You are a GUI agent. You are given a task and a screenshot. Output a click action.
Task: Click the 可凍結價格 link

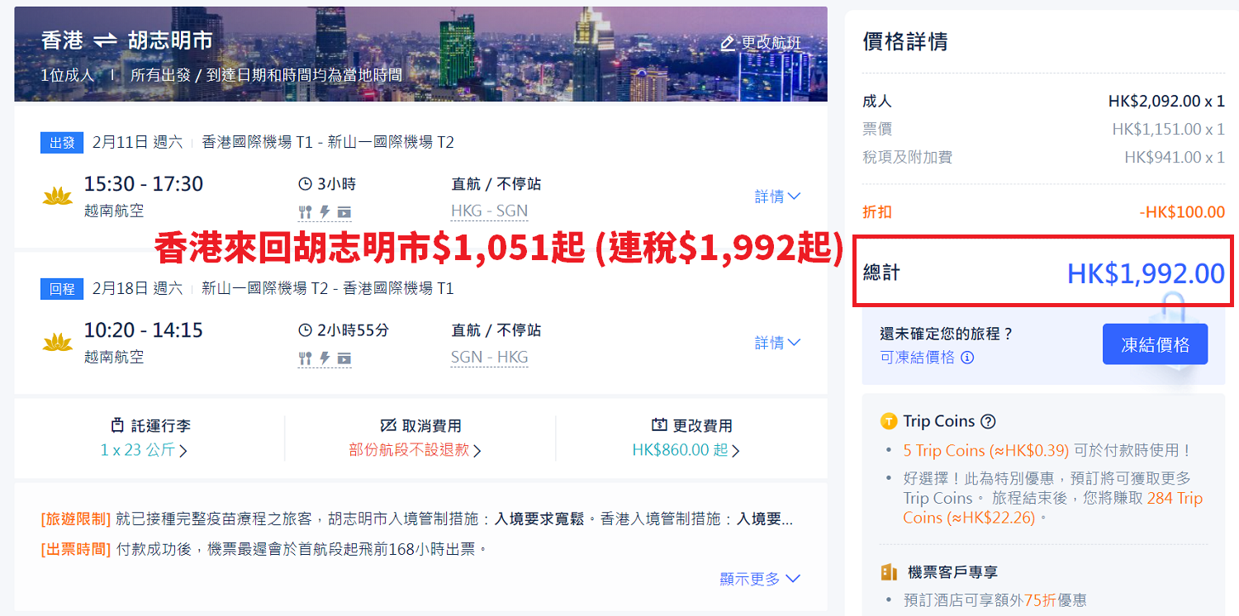click(x=918, y=357)
